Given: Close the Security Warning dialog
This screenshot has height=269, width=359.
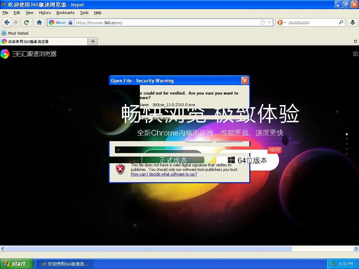Looking at the screenshot, I should point(245,80).
